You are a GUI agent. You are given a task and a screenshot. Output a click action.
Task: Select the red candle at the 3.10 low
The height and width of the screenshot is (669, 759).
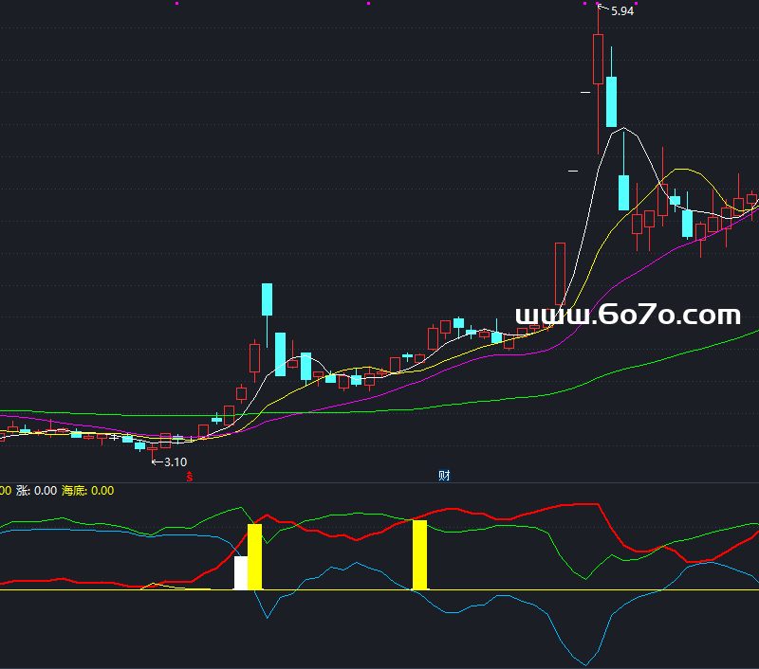(152, 448)
